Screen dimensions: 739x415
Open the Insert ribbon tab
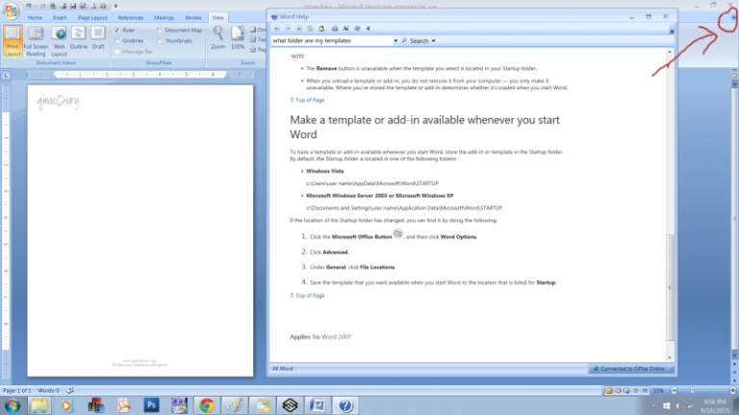pos(60,17)
